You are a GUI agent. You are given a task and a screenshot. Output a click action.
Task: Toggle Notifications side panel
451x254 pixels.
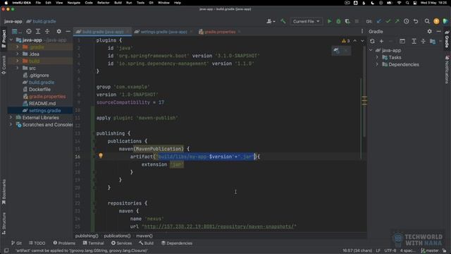pos(447,70)
